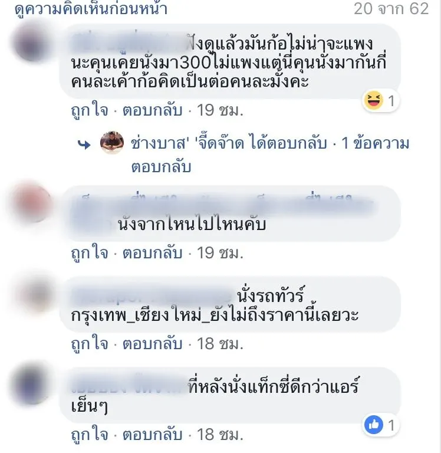Open ช่างบาส profile picture thumbnail
This screenshot has width=441, height=453.
tap(112, 142)
